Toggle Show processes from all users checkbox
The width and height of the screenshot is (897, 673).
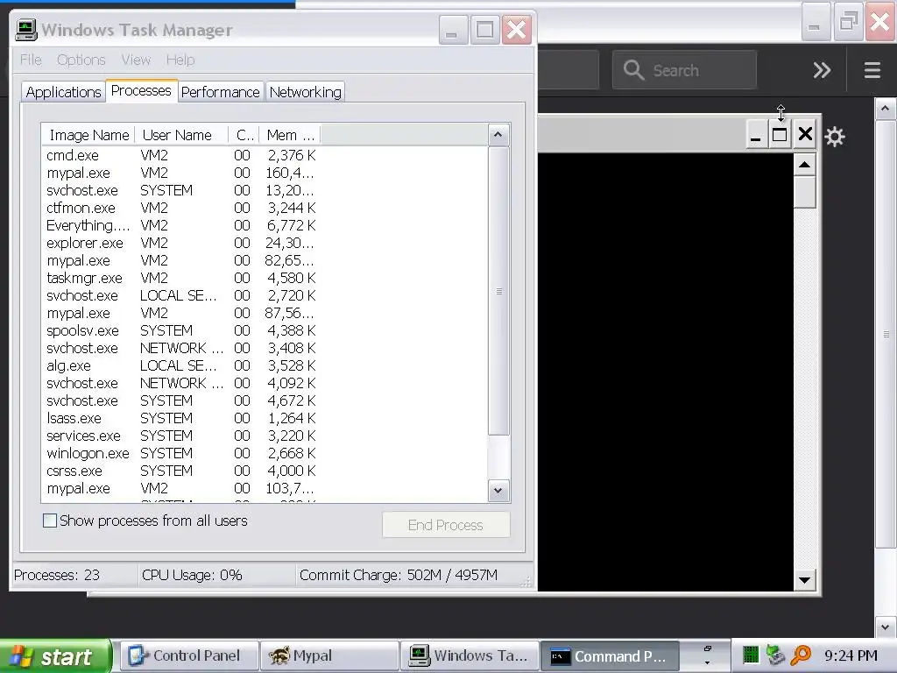pos(50,521)
